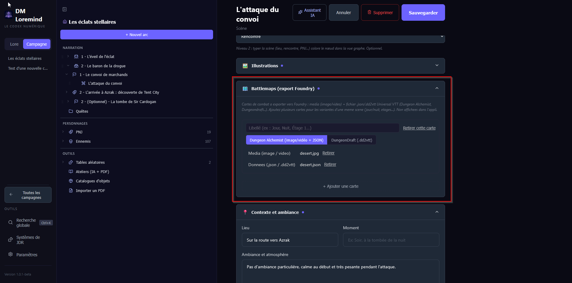Select Dungeon Alchemist (image/vidéo + JSON) format
The width and height of the screenshot is (572, 283).
287,140
